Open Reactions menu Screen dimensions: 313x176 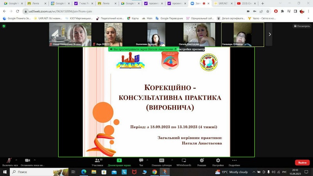click(201, 162)
